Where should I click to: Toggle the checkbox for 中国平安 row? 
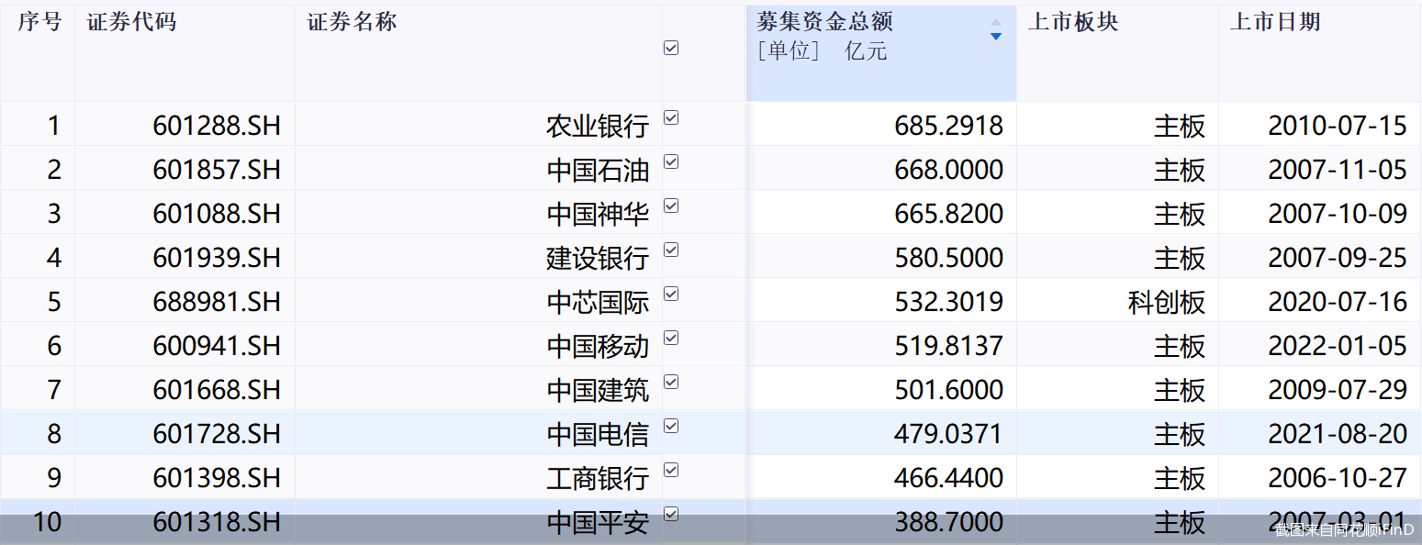[x=671, y=514]
